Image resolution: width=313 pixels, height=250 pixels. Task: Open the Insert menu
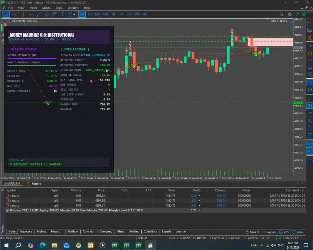33,8
